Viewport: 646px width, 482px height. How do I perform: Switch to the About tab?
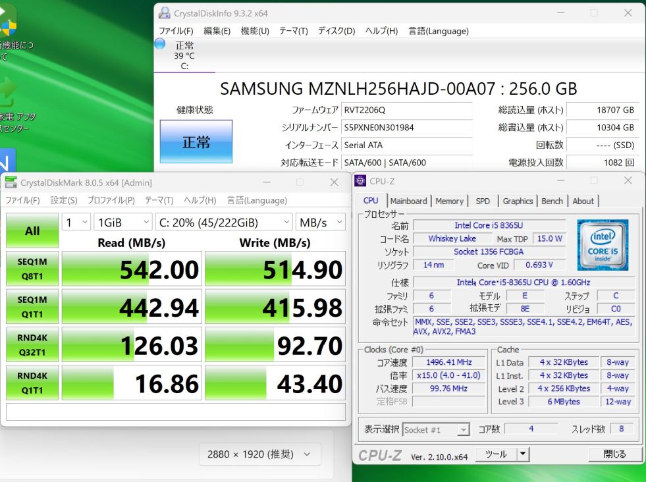(x=583, y=201)
